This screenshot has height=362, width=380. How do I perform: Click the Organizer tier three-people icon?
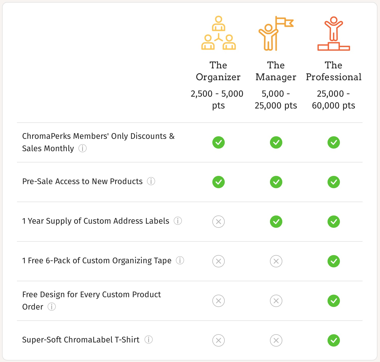click(219, 33)
